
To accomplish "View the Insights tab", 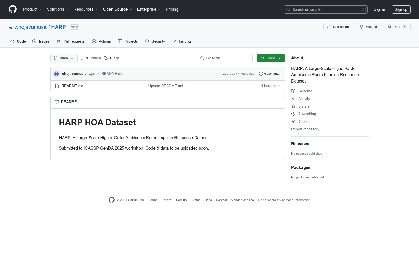I will [x=181, y=41].
